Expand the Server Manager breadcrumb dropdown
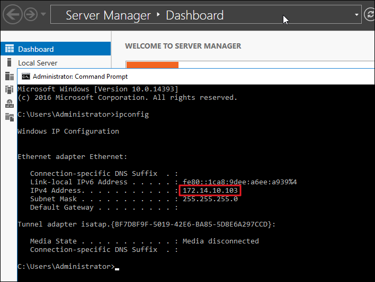Screen dimensions: 375x282 click(x=356, y=15)
